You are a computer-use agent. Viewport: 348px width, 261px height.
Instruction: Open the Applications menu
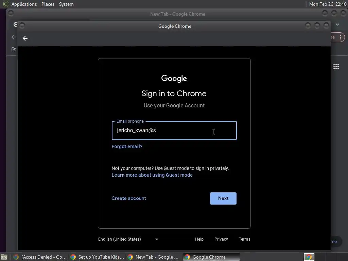(24, 4)
